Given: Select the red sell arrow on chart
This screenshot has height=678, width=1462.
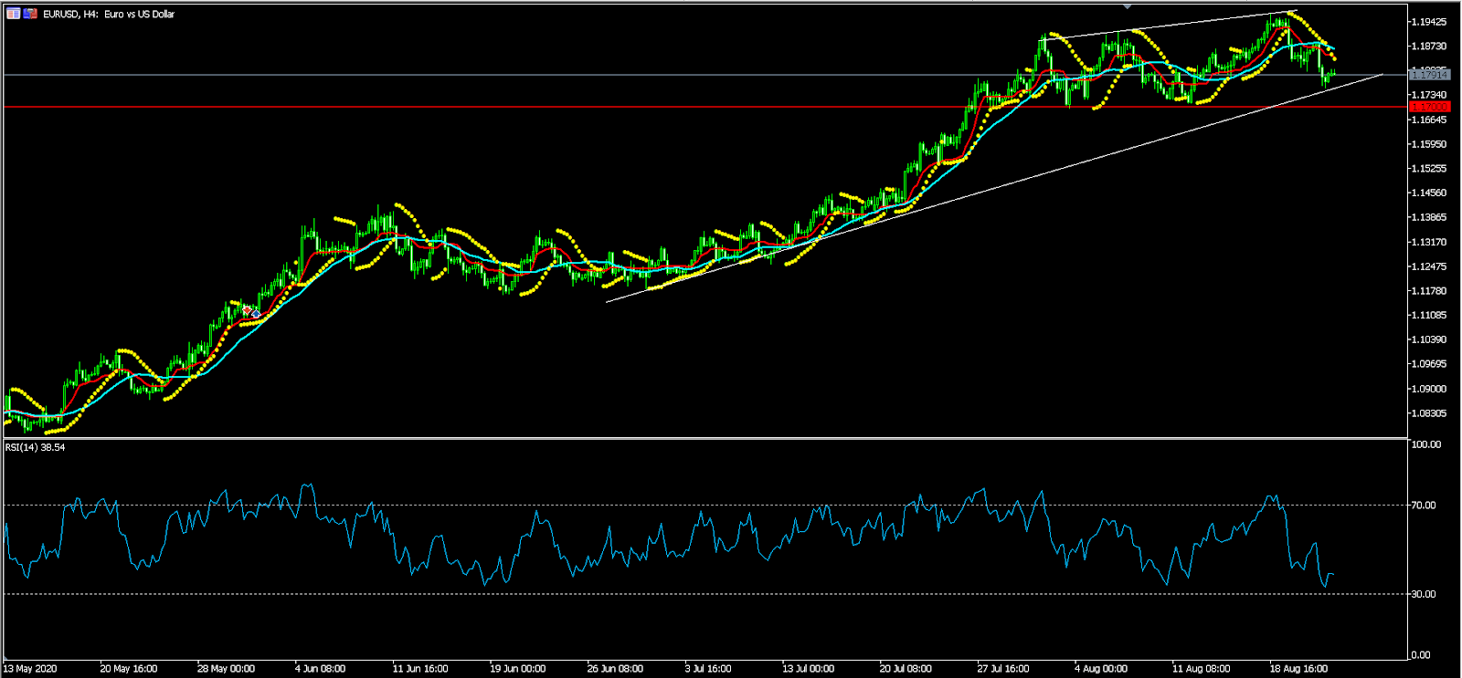Looking at the screenshot, I should [x=247, y=311].
